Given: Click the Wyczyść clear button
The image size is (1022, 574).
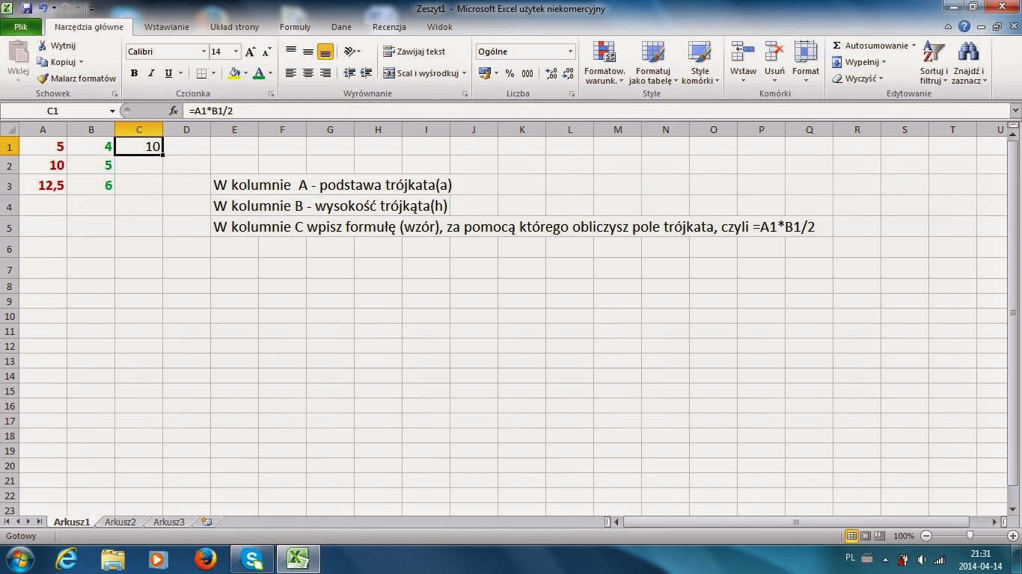Looking at the screenshot, I should [857, 78].
